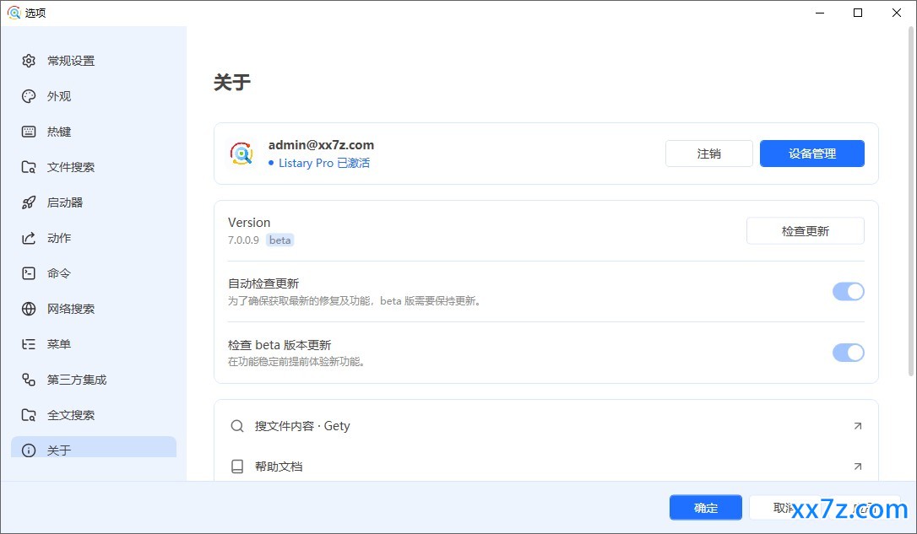The width and height of the screenshot is (917, 534).
Task: Close the 选项 window
Action: point(897,13)
